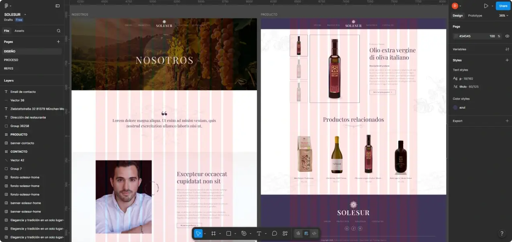This screenshot has height=242, width=512.
Task: Switch to the Prototype tab
Action: 475,16
